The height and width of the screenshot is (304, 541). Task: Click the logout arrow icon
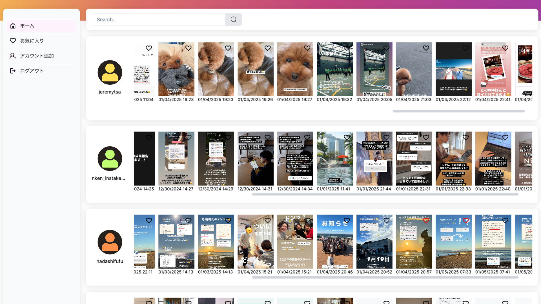(x=13, y=71)
